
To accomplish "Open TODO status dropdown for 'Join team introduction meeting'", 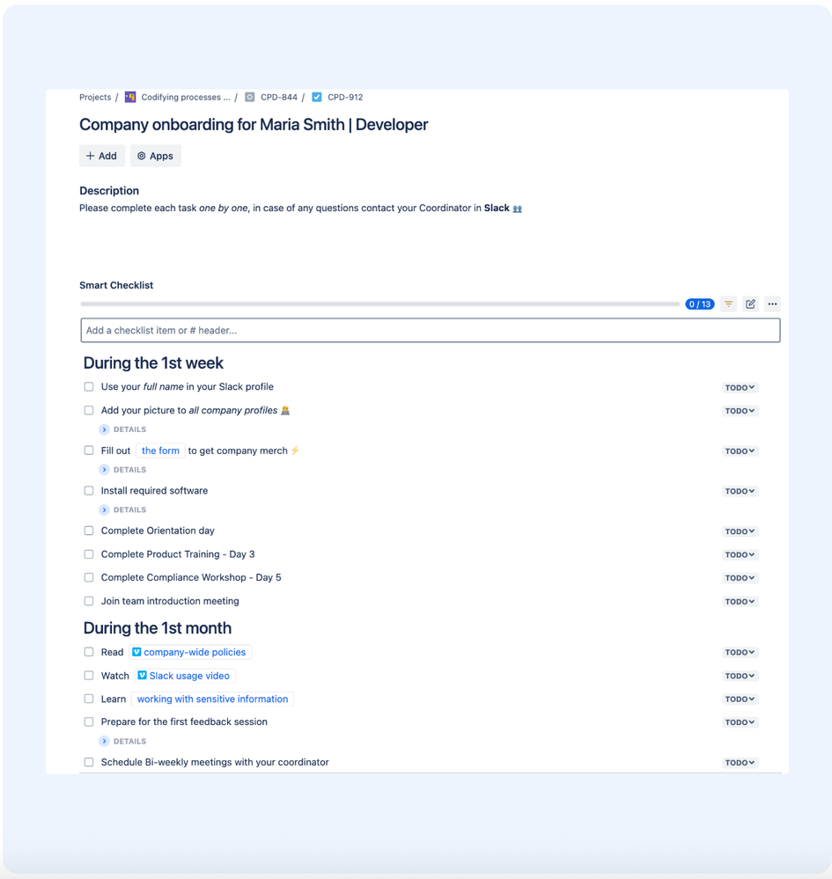I will pyautogui.click(x=739, y=601).
